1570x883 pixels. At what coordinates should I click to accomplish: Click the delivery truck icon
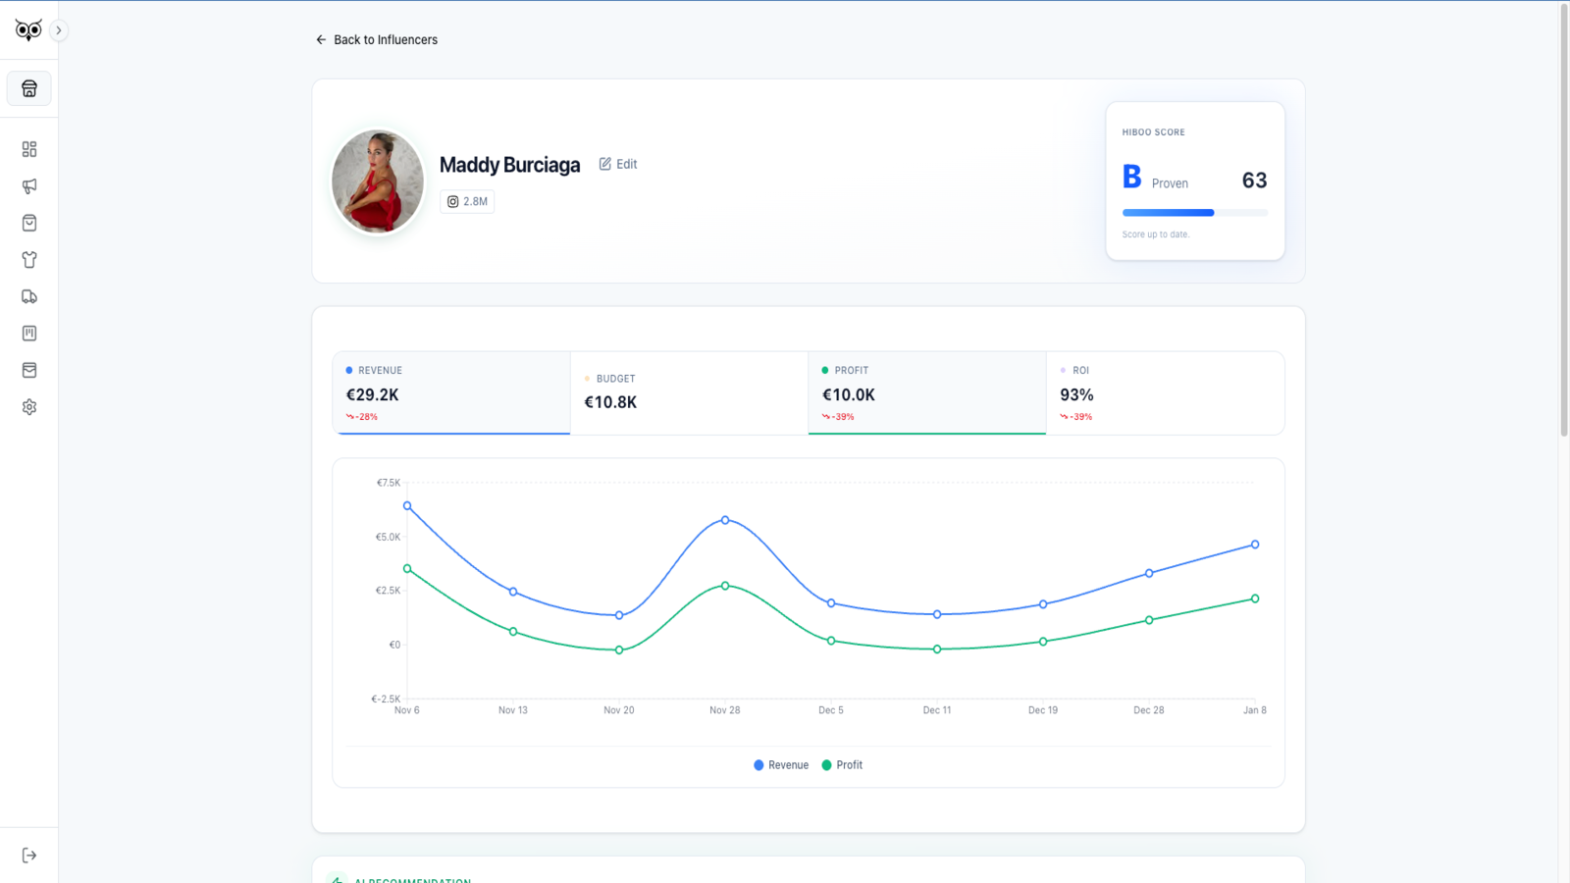pyautogui.click(x=28, y=295)
